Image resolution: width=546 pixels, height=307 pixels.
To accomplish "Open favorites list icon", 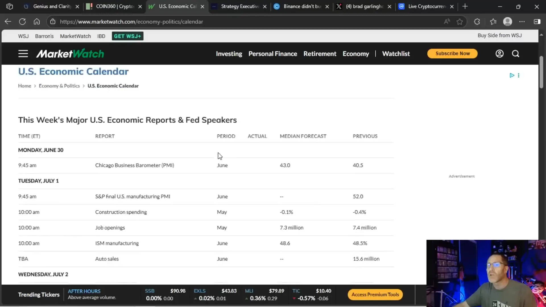I will 493,22.
